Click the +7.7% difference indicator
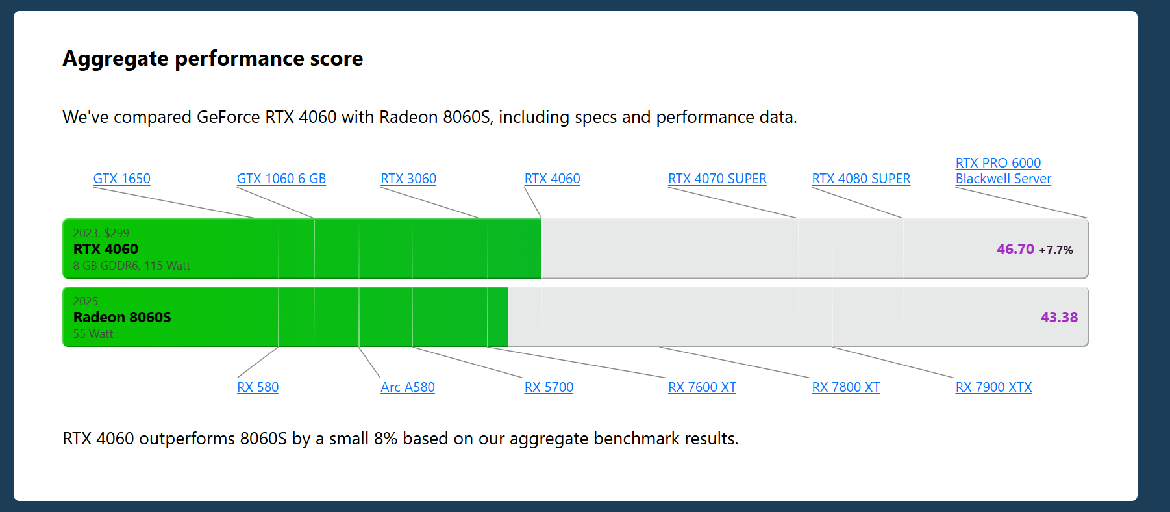The image size is (1170, 512). pos(1056,250)
